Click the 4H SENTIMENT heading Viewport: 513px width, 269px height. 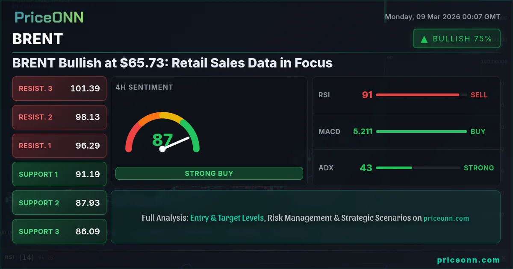point(144,87)
